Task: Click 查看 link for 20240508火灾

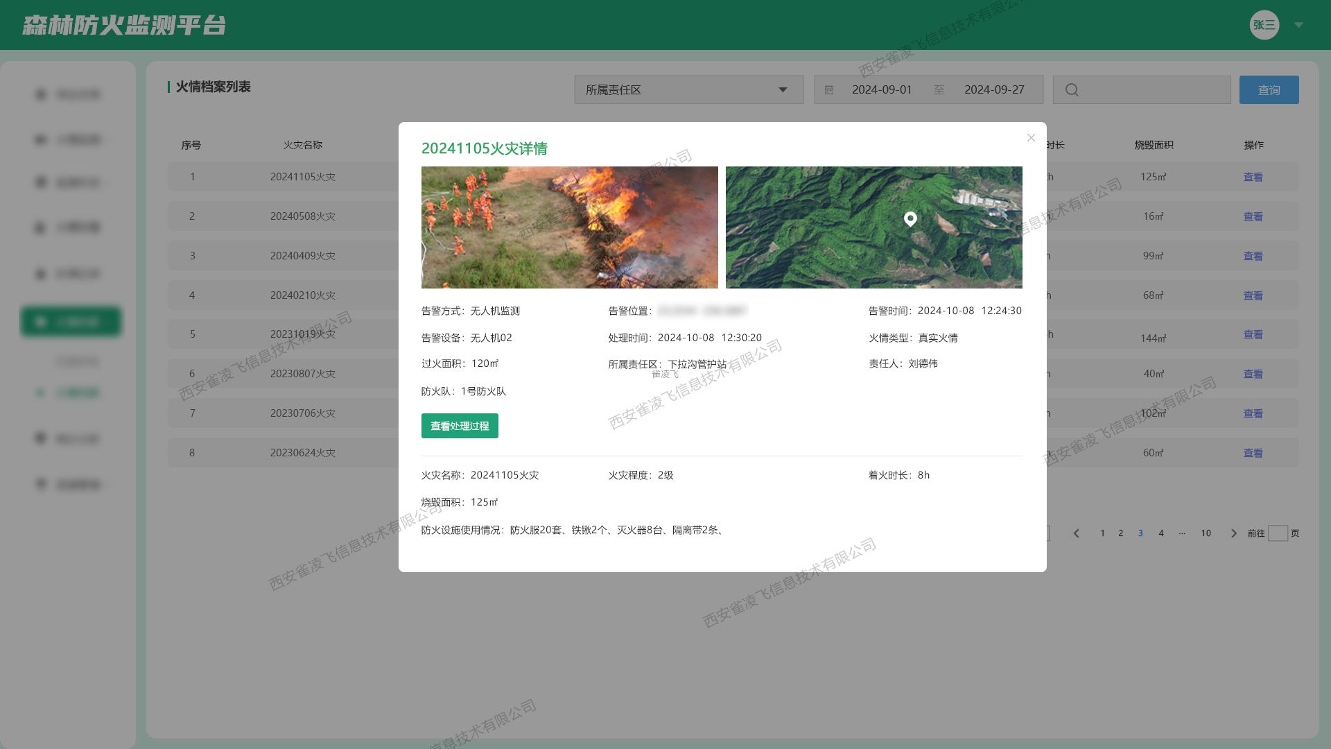Action: pos(1253,216)
